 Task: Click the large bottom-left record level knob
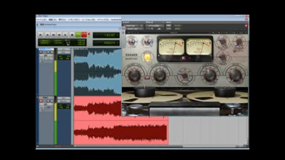(134, 75)
